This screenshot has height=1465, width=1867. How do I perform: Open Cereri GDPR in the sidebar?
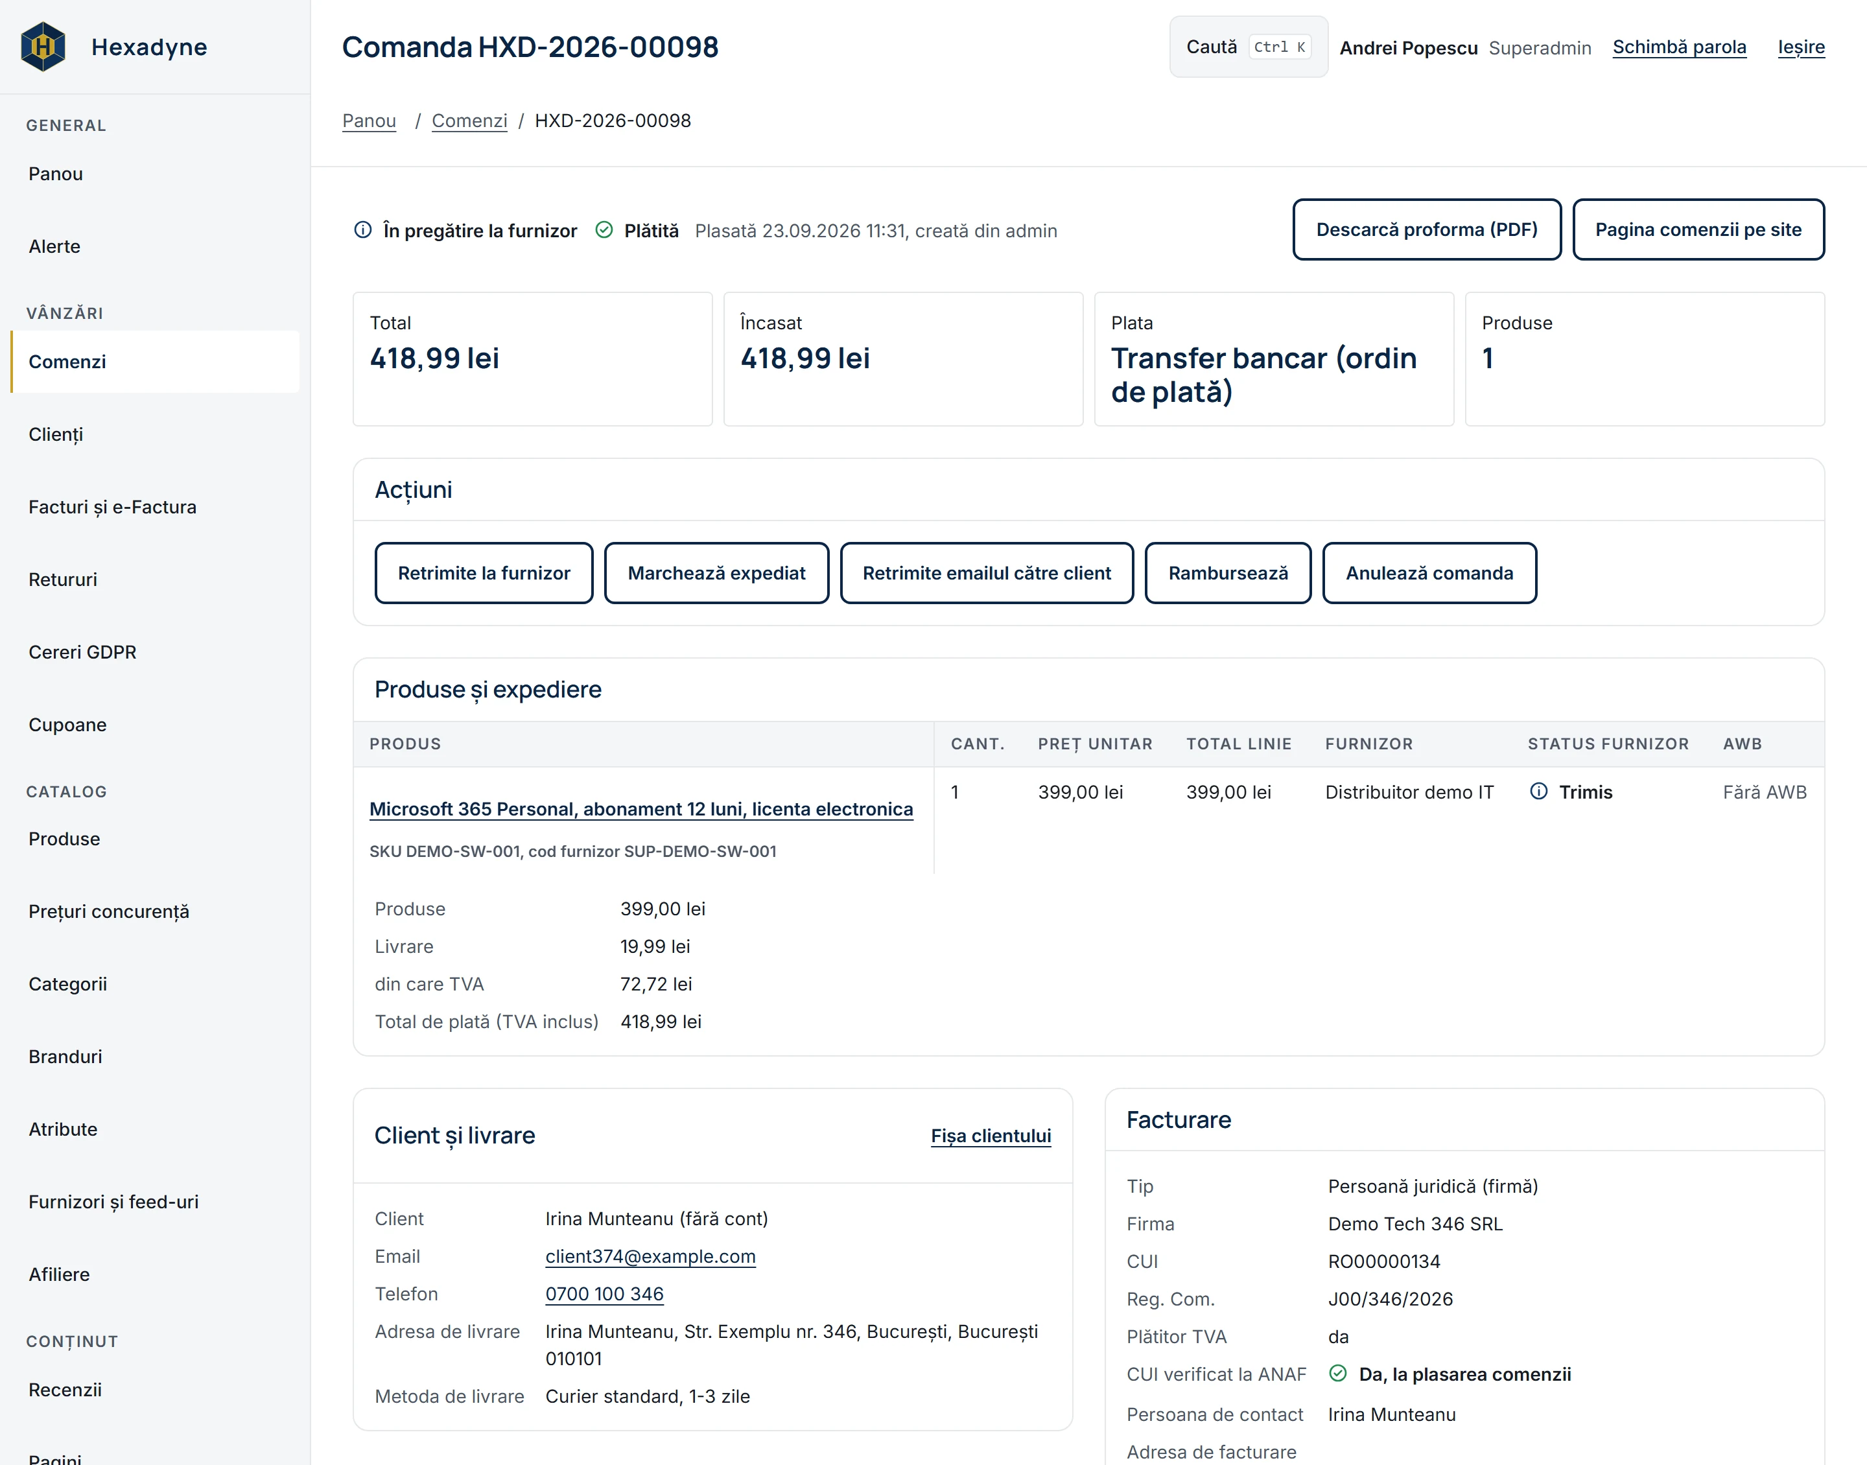tap(155, 653)
